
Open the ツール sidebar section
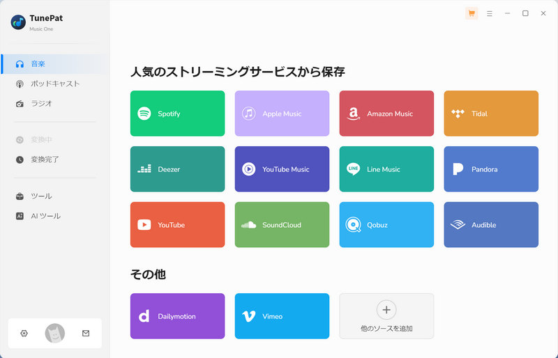pos(55,196)
